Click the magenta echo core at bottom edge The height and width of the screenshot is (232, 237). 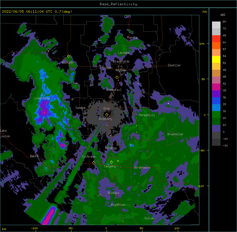pos(49,216)
